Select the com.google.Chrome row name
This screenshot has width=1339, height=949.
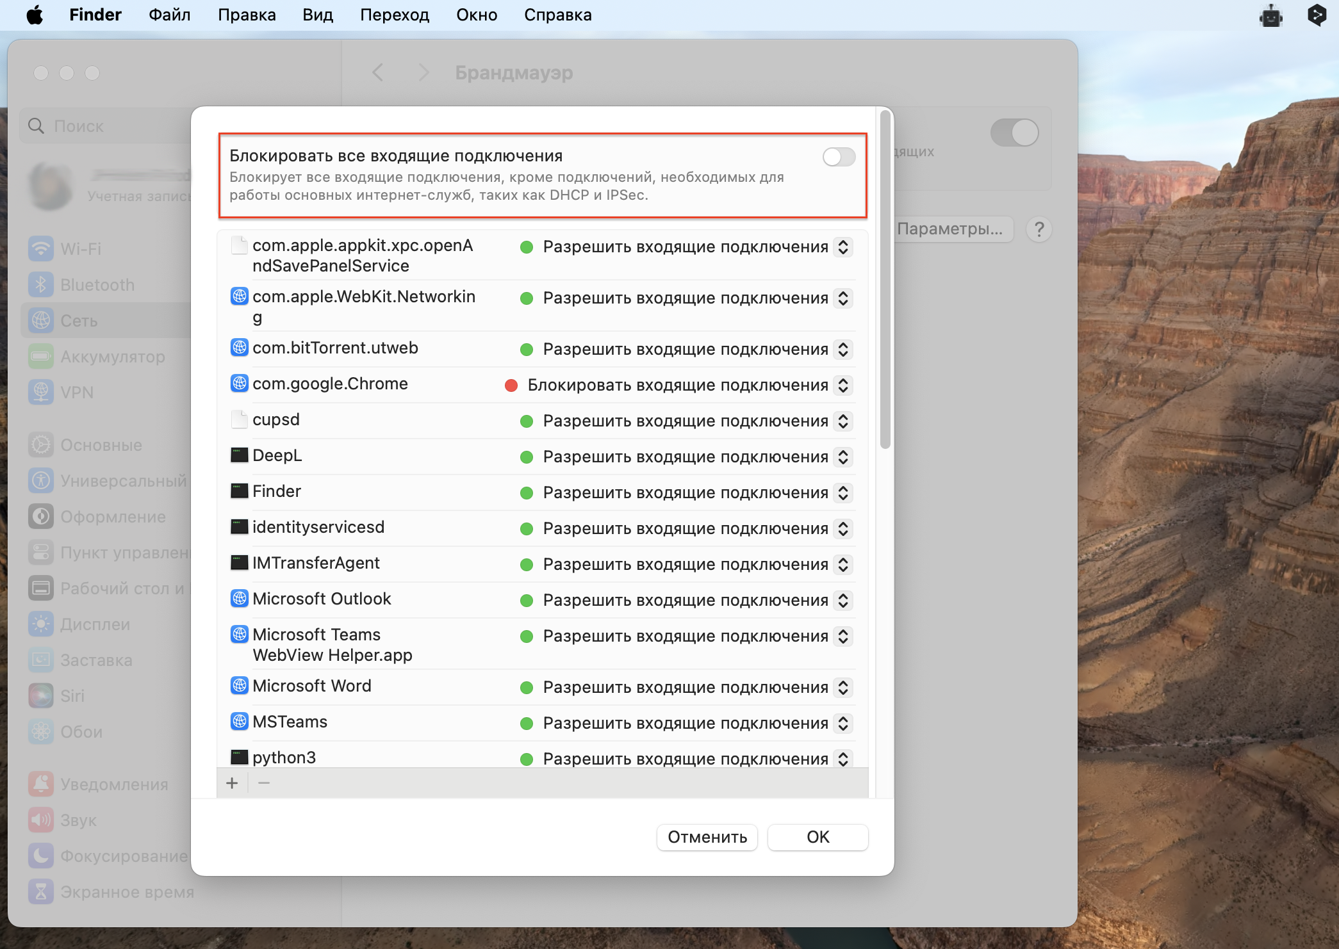point(330,384)
